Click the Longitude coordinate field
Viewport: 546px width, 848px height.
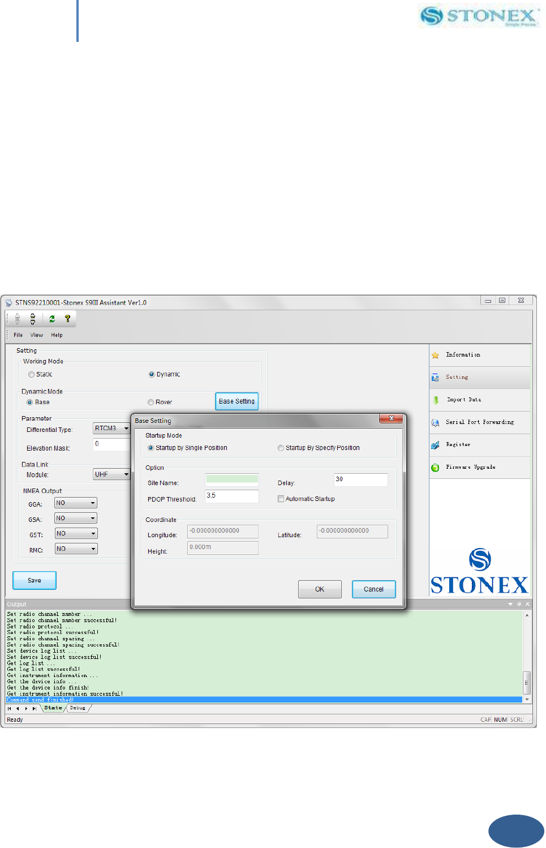(223, 532)
